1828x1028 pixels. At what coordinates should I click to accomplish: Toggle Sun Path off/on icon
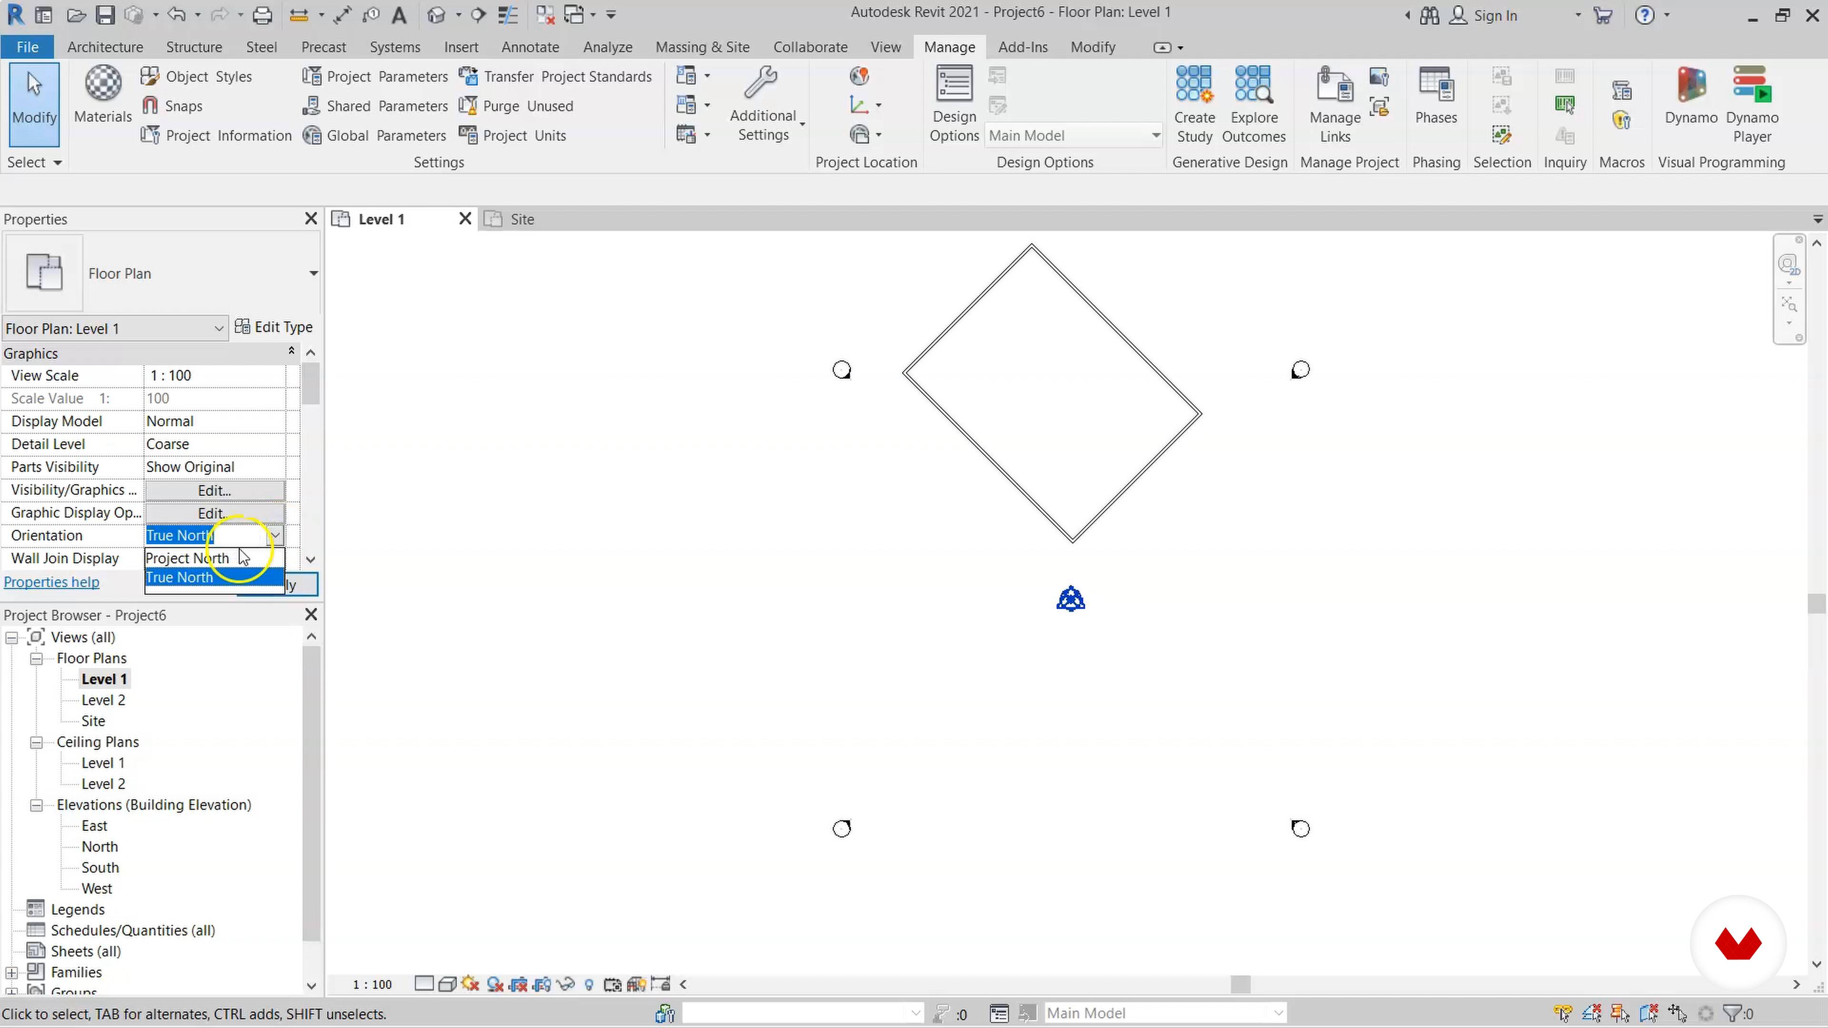[470, 984]
